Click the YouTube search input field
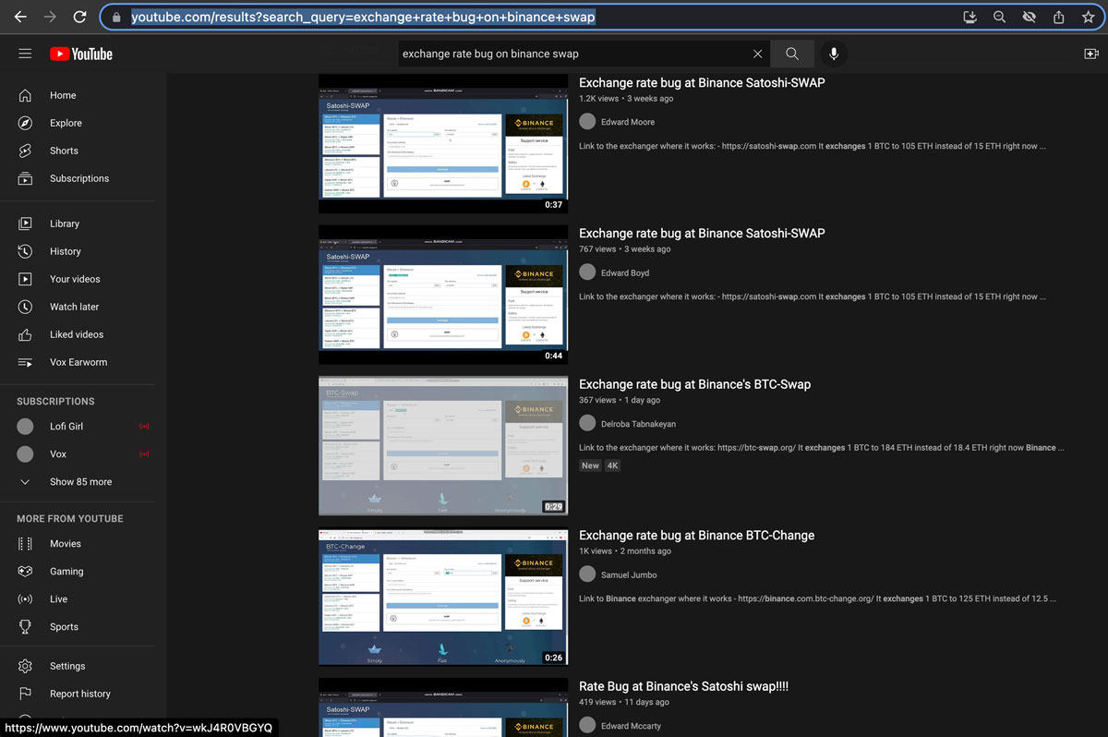This screenshot has height=737, width=1108. click(572, 54)
